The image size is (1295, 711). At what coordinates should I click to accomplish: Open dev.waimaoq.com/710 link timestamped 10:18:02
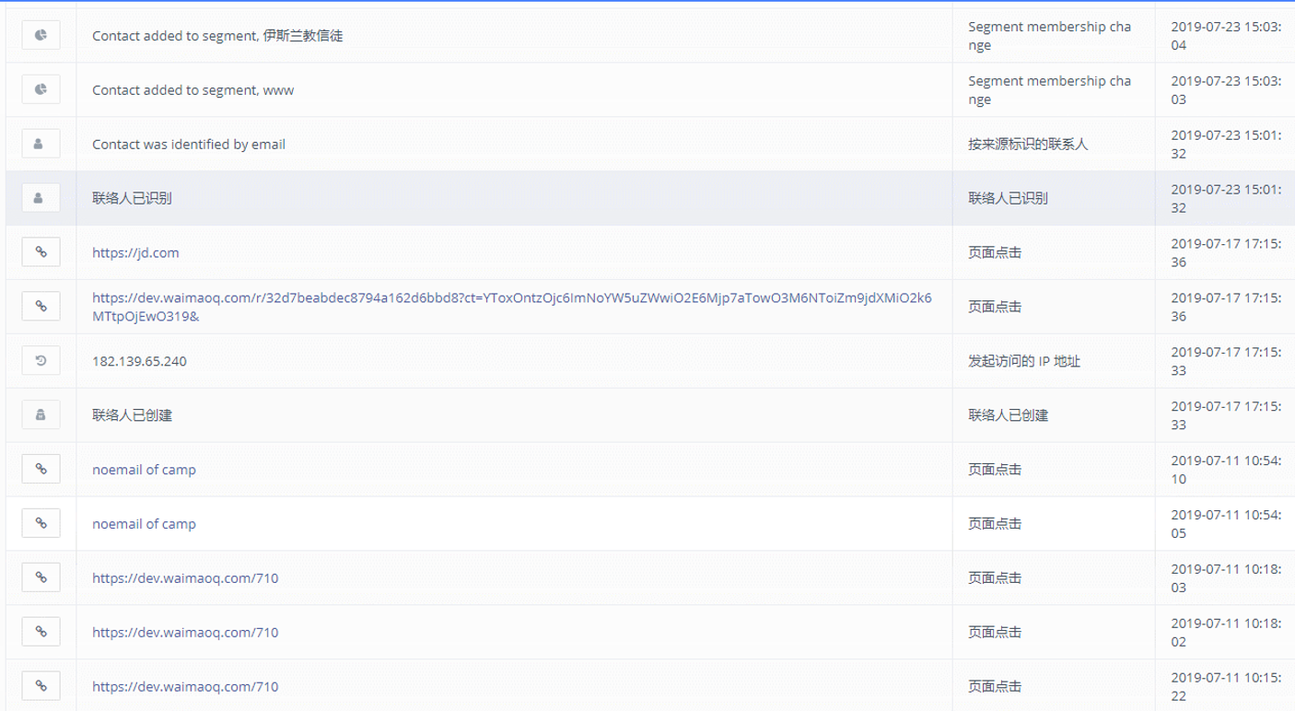tap(185, 633)
